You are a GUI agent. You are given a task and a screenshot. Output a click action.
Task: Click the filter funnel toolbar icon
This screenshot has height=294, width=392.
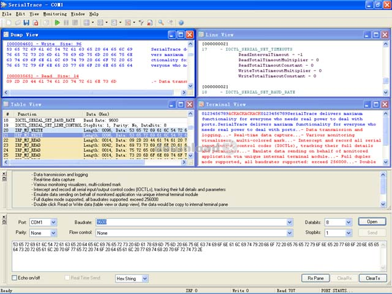pyautogui.click(x=141, y=23)
